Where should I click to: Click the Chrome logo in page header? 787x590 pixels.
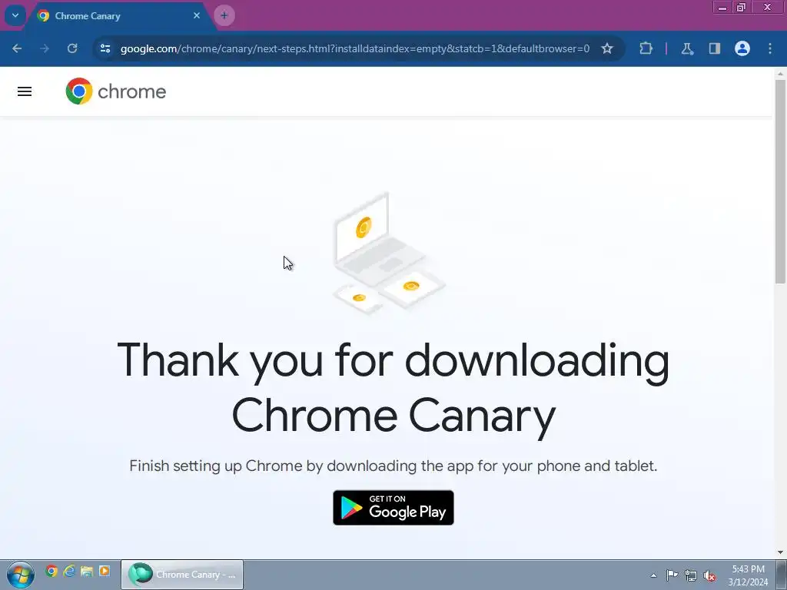pyautogui.click(x=116, y=91)
